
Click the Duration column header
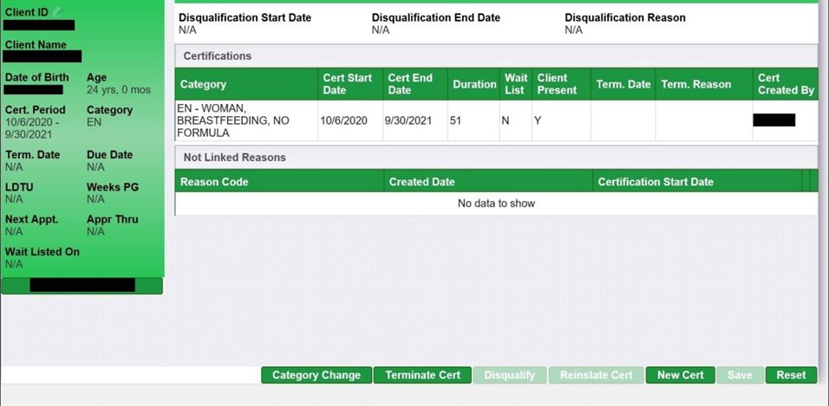[473, 84]
